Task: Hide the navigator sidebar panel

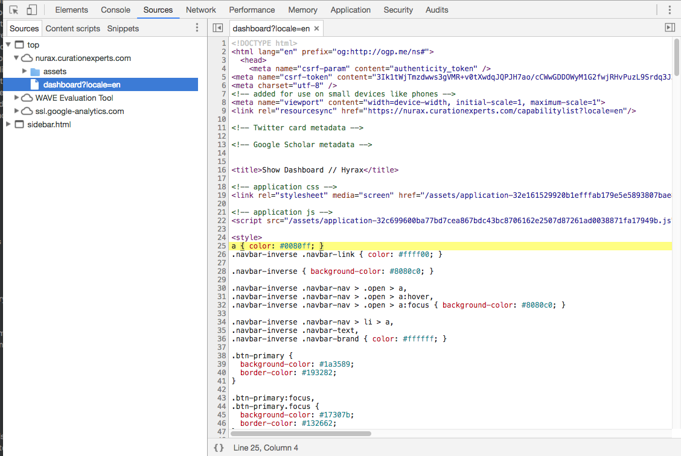Action: coord(218,28)
